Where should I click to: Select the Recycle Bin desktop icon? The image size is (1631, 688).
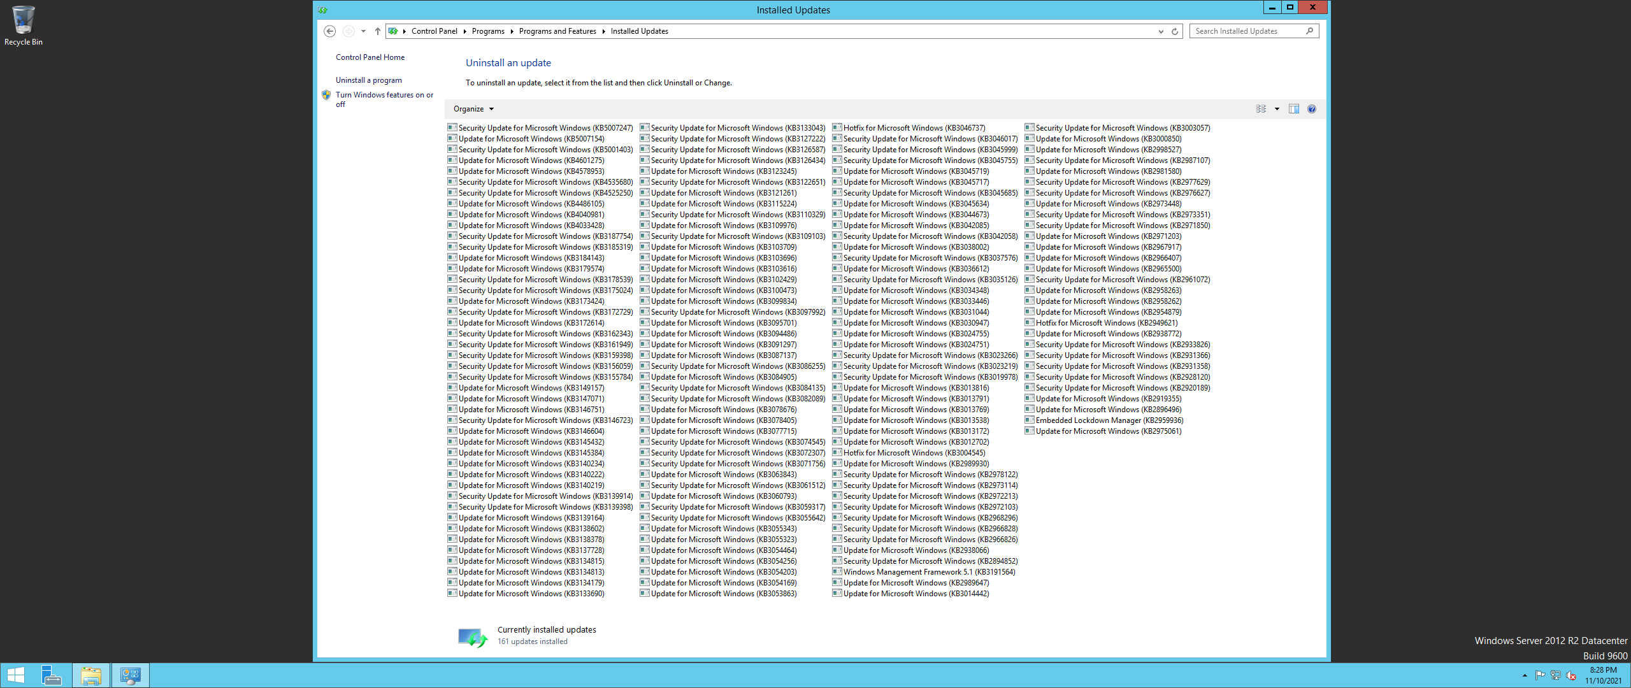click(24, 26)
